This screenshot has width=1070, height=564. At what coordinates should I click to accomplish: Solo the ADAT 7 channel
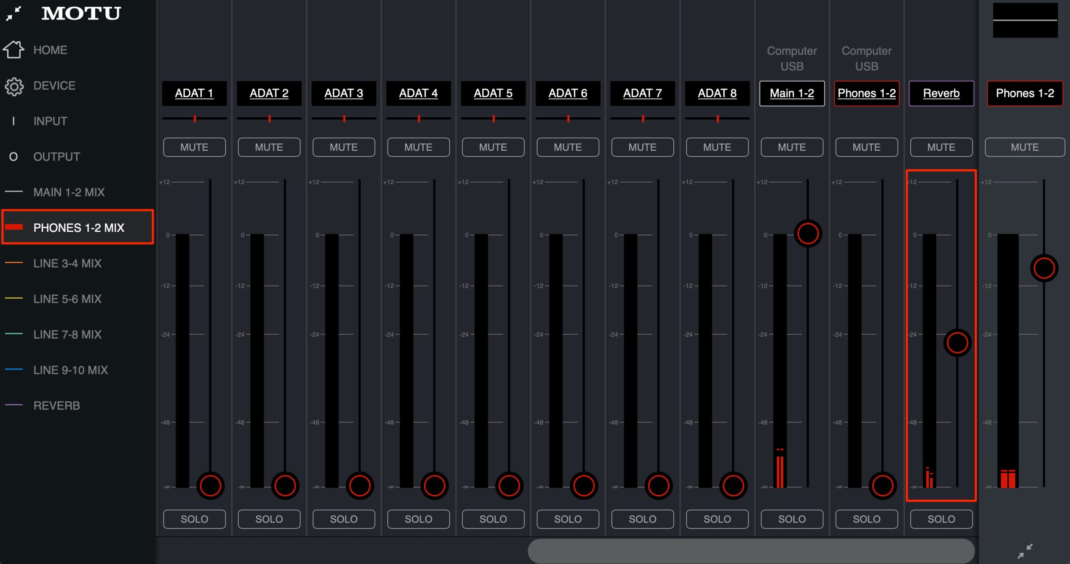(642, 519)
